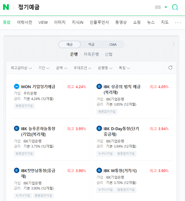Image resolution: width=185 pixels, height=201 pixels.
Task: Open IBK 성공의 법칙 예금(복리채) link
Action: 122,89
